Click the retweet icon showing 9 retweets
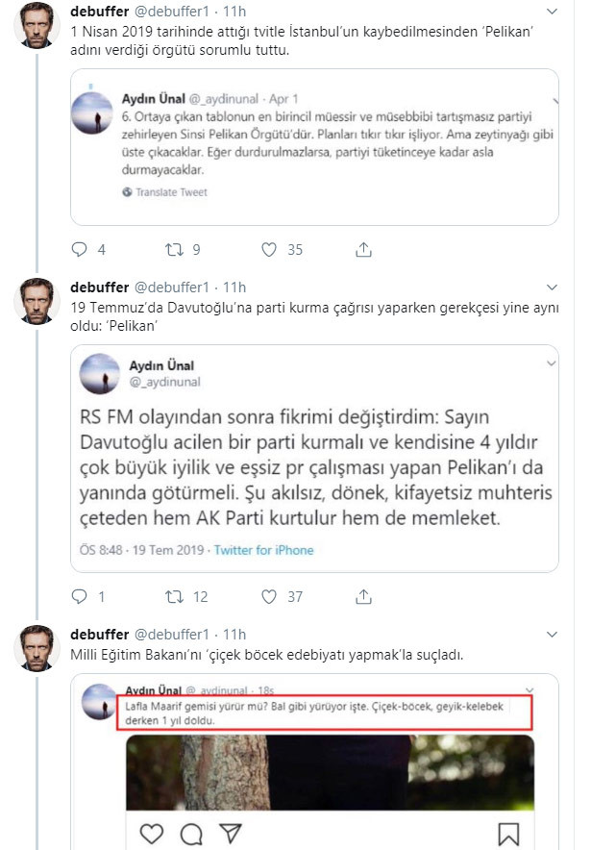Viewport: 591px width, 850px height. (175, 249)
